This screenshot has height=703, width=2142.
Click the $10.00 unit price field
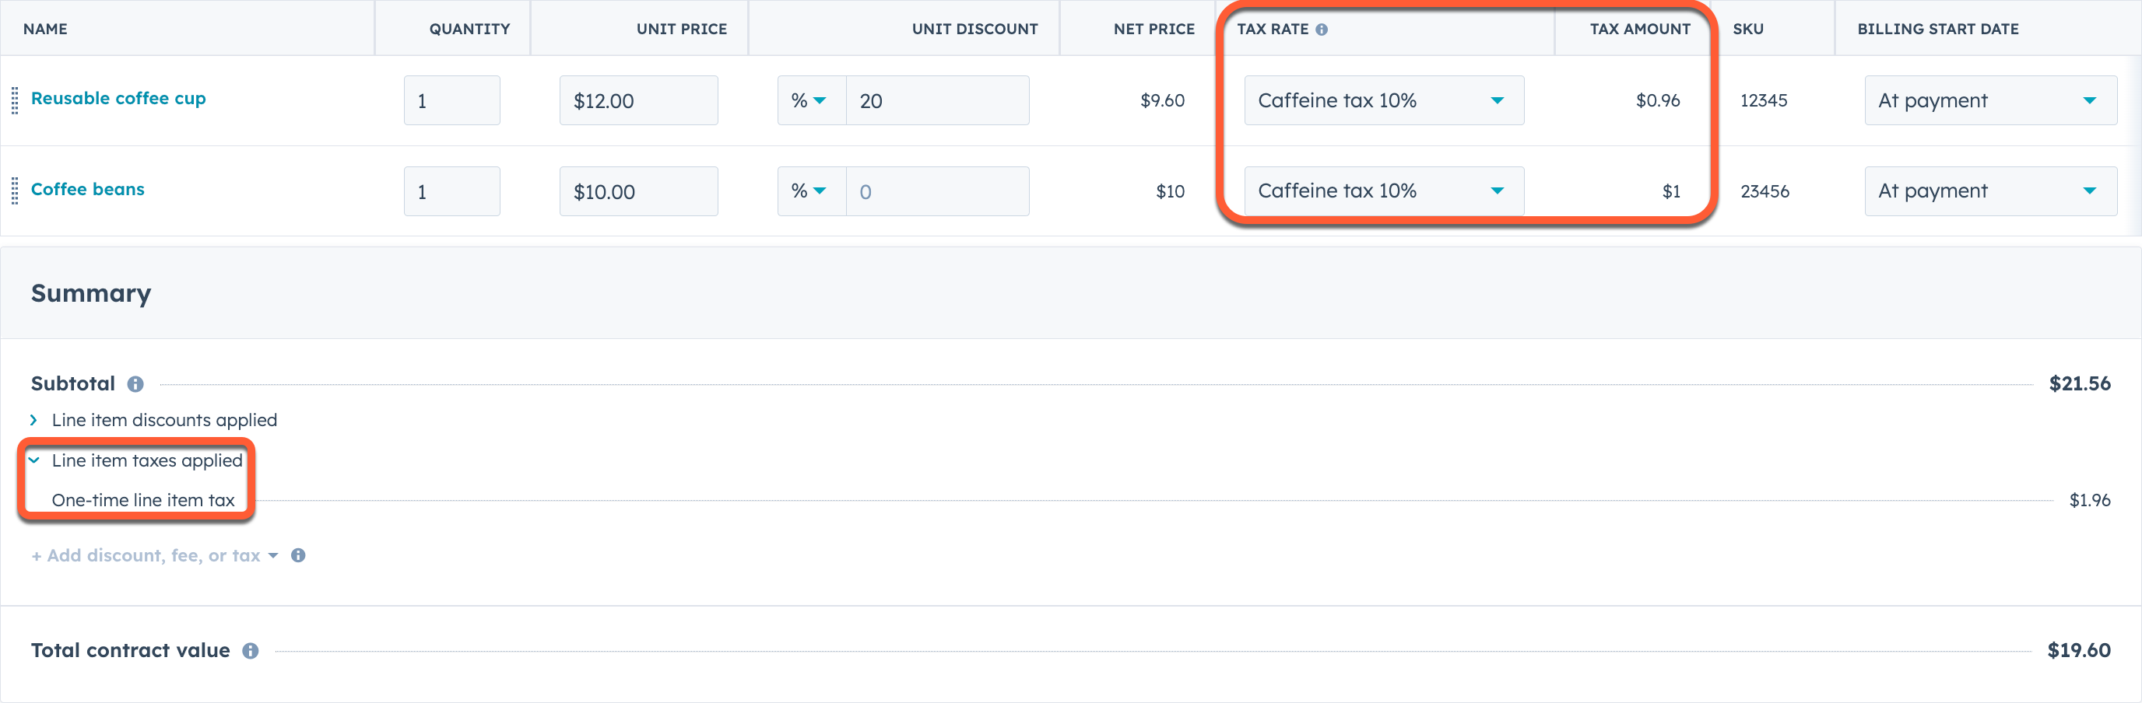click(638, 191)
